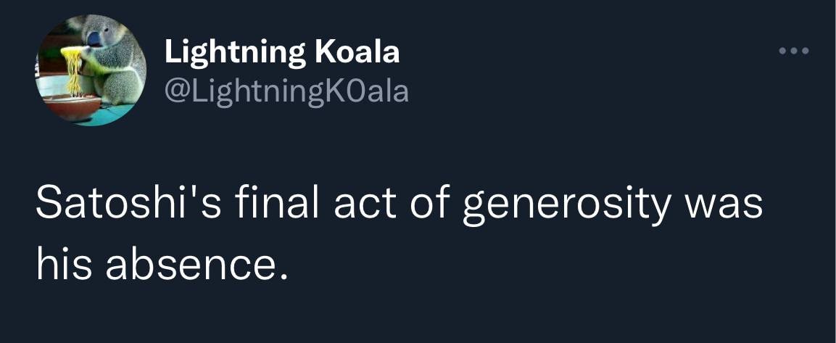The width and height of the screenshot is (836, 343).
Task: Click the word "Lightning" in the name
Action: [x=234, y=51]
